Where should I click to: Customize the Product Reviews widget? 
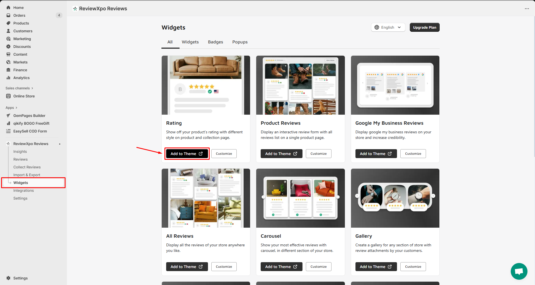pos(318,154)
